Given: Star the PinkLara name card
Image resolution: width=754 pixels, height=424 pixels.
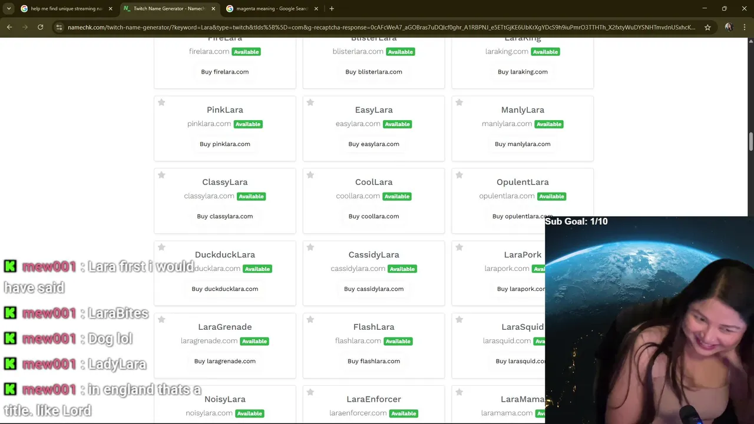Looking at the screenshot, I should pyautogui.click(x=161, y=102).
